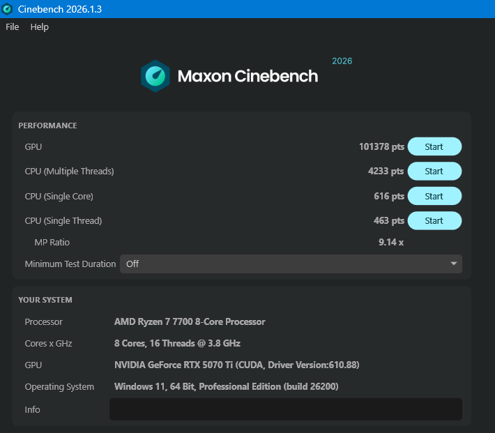Click the Processor label
The image size is (495, 433).
coord(43,322)
